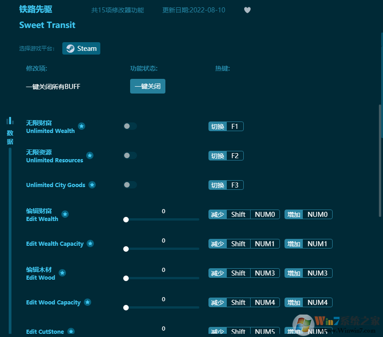Click the 增加 NUM0 hotkey button
This screenshot has width=383, height=337.
[x=308, y=214]
